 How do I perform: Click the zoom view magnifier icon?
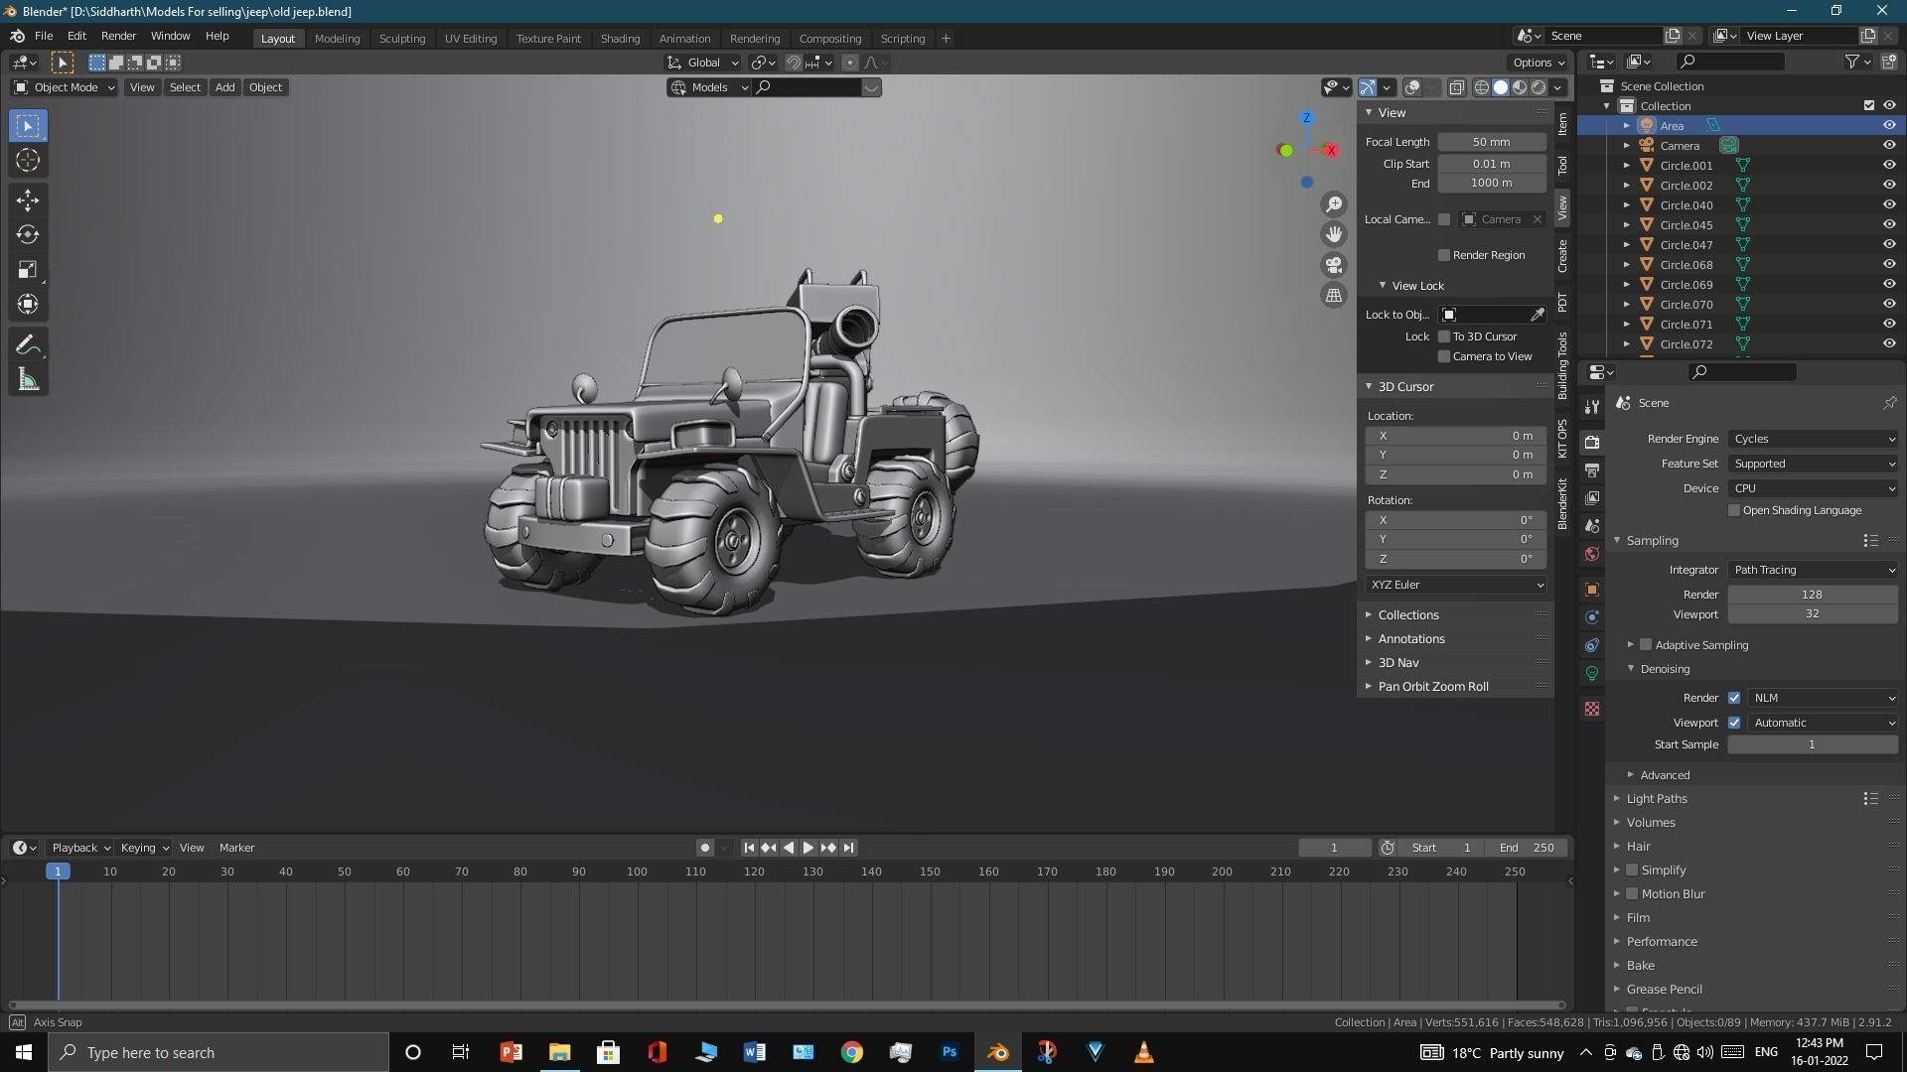tap(1334, 204)
